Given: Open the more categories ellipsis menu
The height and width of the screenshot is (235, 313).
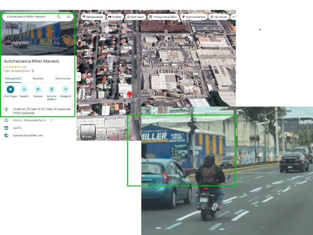Looking at the screenshot, I should 234,17.
